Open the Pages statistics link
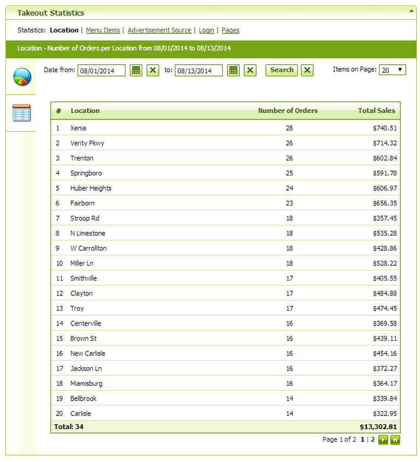420x462 pixels. (231, 30)
